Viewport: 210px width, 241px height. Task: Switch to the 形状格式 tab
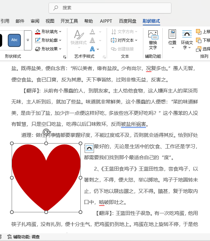click(x=151, y=21)
